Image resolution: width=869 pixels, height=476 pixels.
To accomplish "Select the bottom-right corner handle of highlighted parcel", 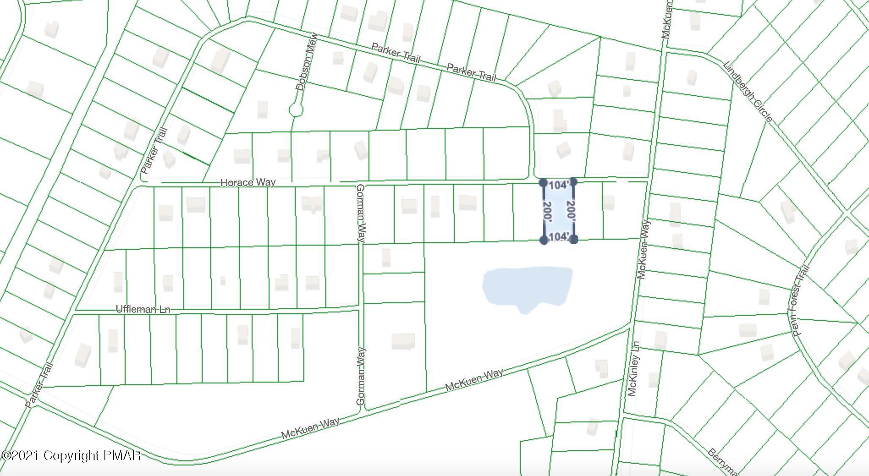I will (x=574, y=239).
